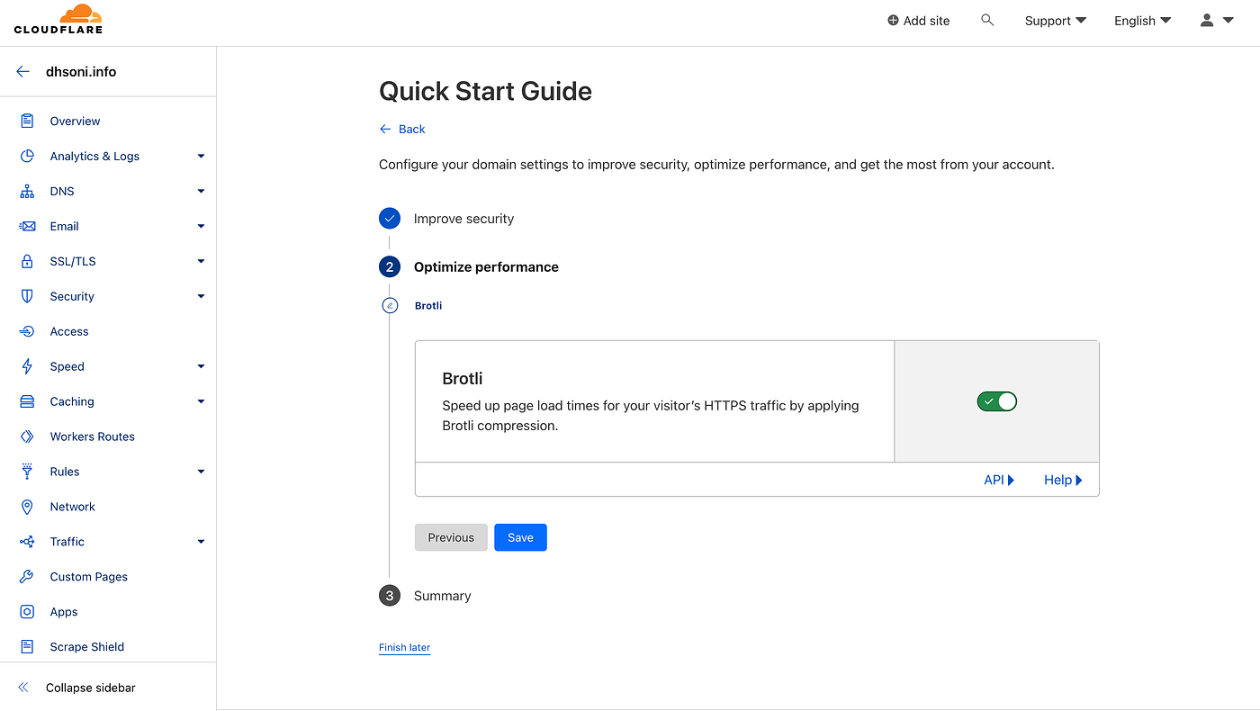Image resolution: width=1260 pixels, height=711 pixels.
Task: Click the SSL/TLS padlock icon
Action: click(27, 261)
